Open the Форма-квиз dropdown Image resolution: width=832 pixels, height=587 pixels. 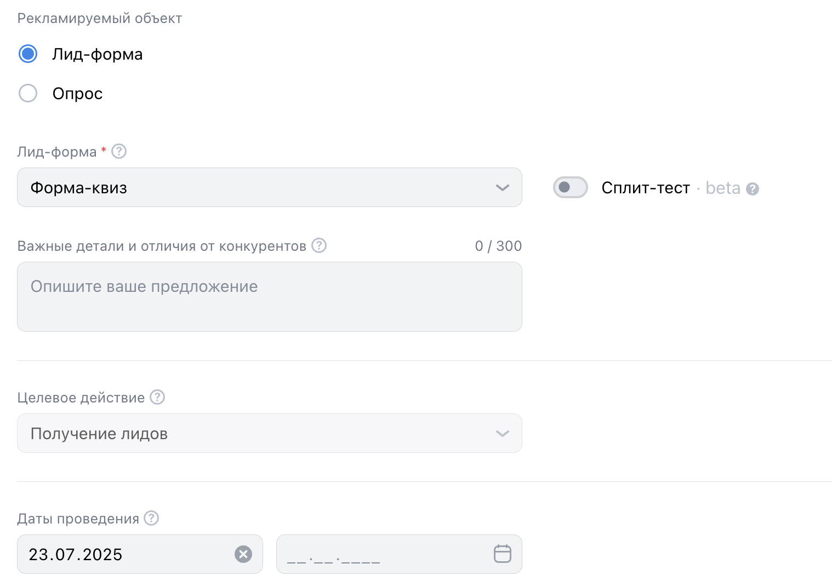(x=269, y=187)
